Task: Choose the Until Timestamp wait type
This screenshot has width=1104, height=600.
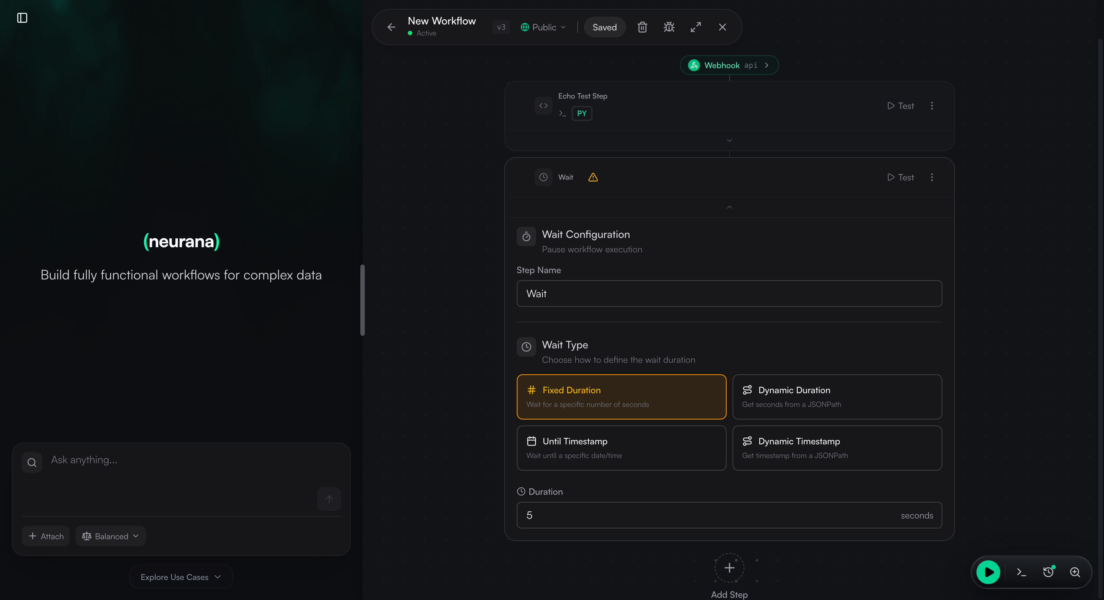Action: pos(621,448)
